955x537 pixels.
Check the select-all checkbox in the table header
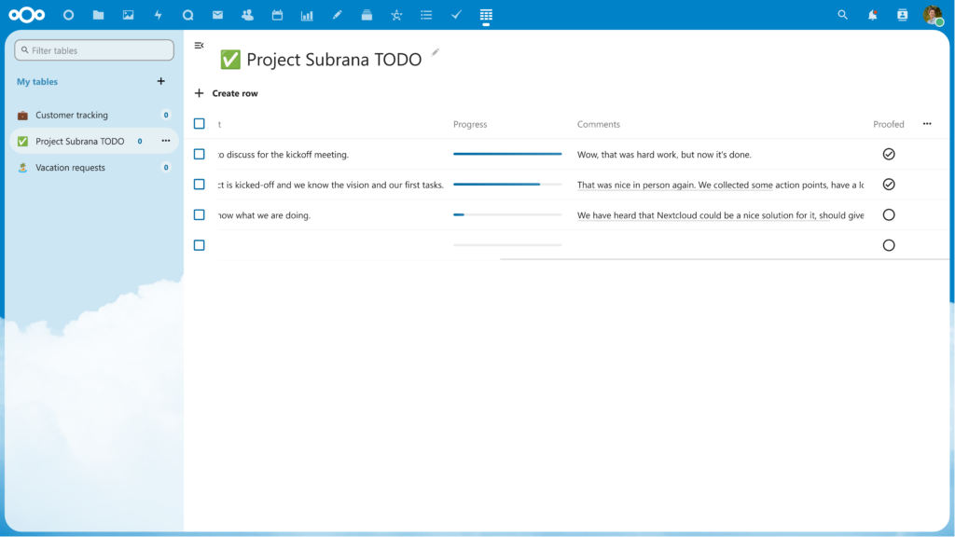[x=199, y=122]
